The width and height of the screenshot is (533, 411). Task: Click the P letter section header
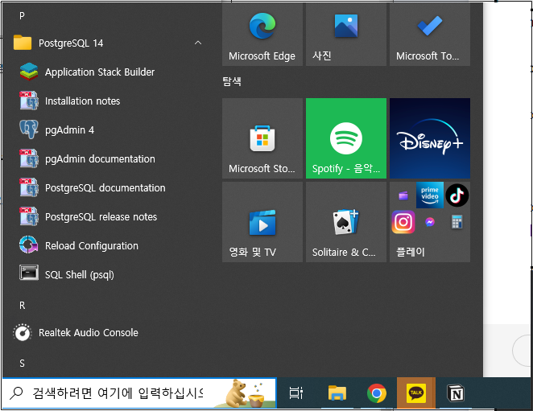pos(22,15)
